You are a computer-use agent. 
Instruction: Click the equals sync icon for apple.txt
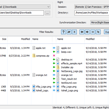point(54,48)
